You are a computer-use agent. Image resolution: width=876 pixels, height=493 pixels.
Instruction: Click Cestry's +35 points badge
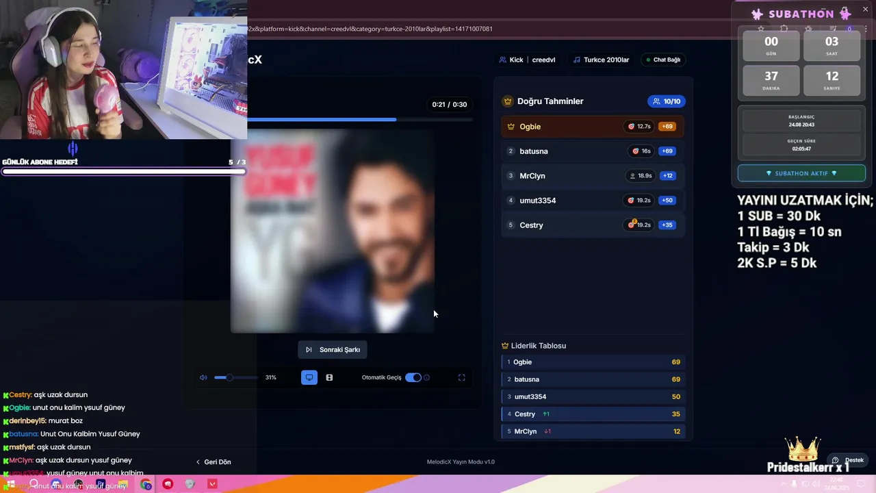tap(667, 225)
